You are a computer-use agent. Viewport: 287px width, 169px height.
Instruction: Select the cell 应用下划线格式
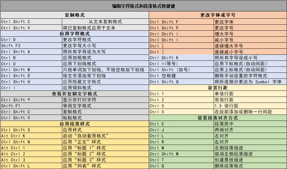click(x=105, y=64)
